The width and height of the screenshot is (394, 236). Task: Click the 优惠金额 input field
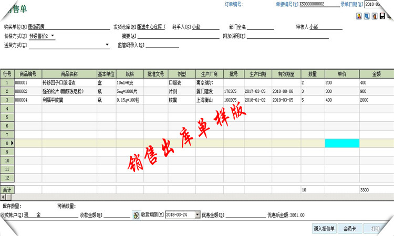tap(245, 215)
